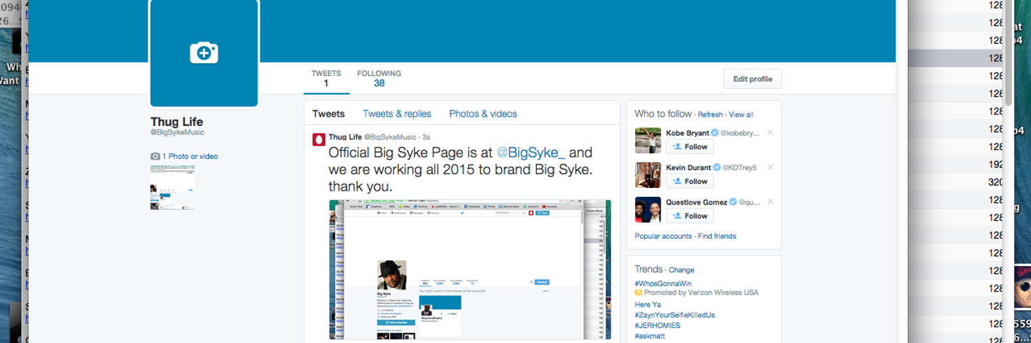Screen dimensions: 1031x343
Task: Click the 3s tweet timestamp
Action: 426,137
